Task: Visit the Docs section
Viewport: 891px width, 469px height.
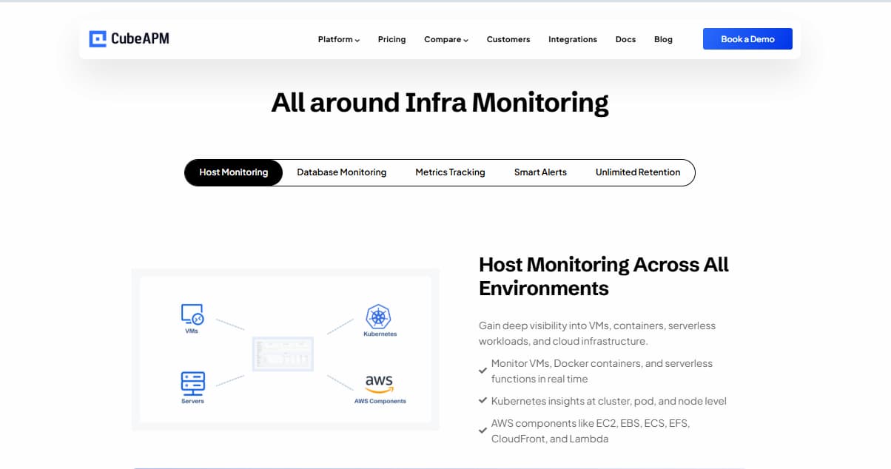Action: click(625, 39)
